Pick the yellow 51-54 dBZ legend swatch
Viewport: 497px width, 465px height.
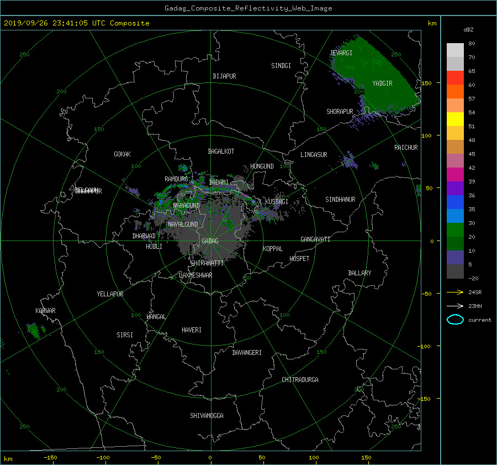click(x=455, y=119)
